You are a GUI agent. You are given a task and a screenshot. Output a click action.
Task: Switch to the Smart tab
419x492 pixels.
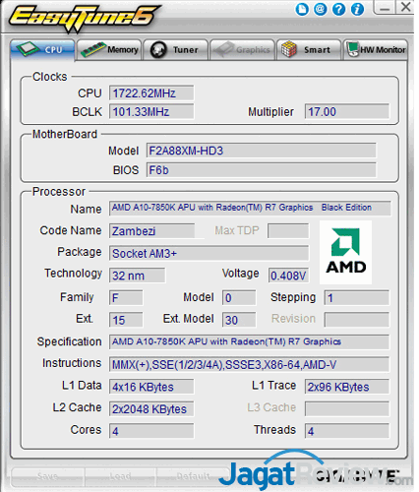(309, 49)
